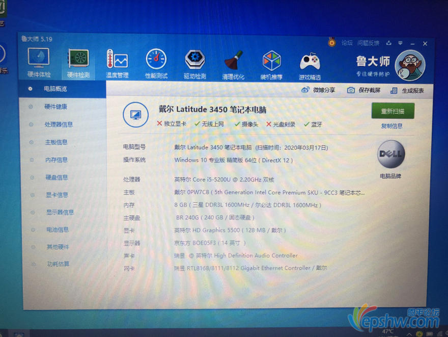Click 生成报表 to generate report
The width and height of the screenshot is (448, 337).
(x=407, y=91)
